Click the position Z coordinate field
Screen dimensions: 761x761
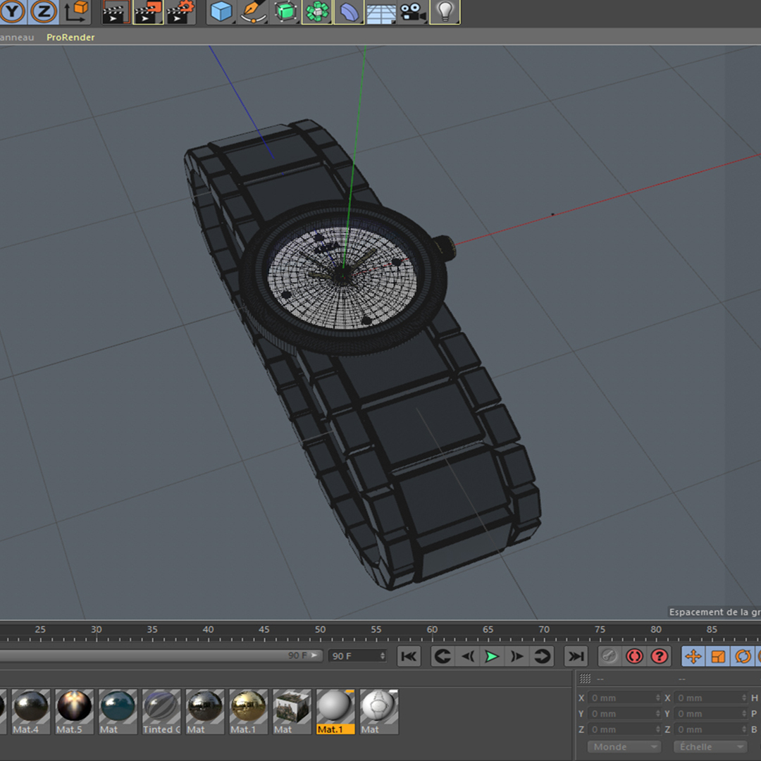pyautogui.click(x=624, y=729)
